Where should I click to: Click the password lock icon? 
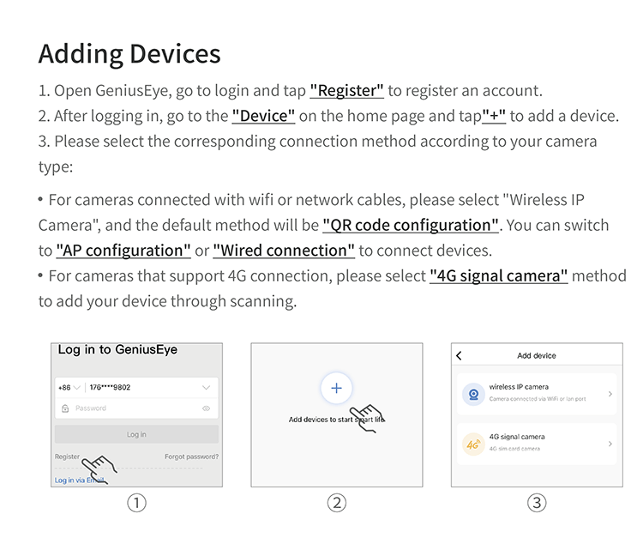click(65, 408)
